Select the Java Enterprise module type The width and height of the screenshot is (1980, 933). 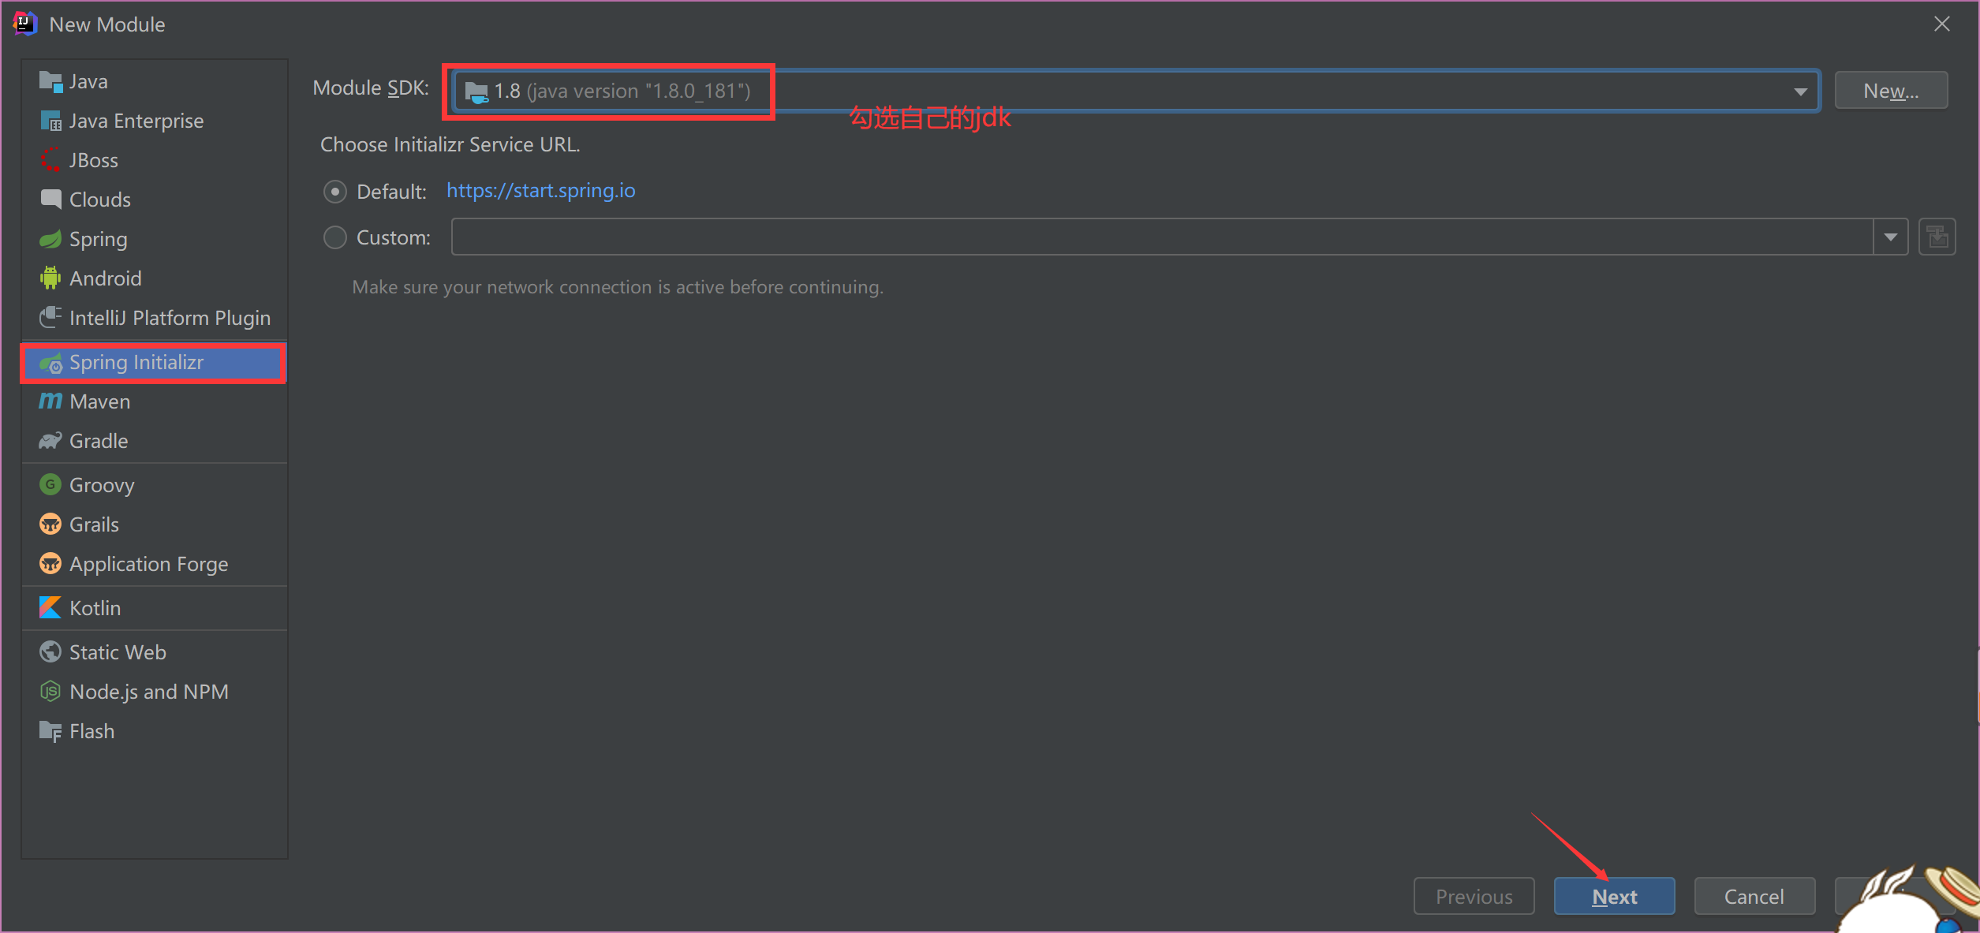(x=137, y=120)
